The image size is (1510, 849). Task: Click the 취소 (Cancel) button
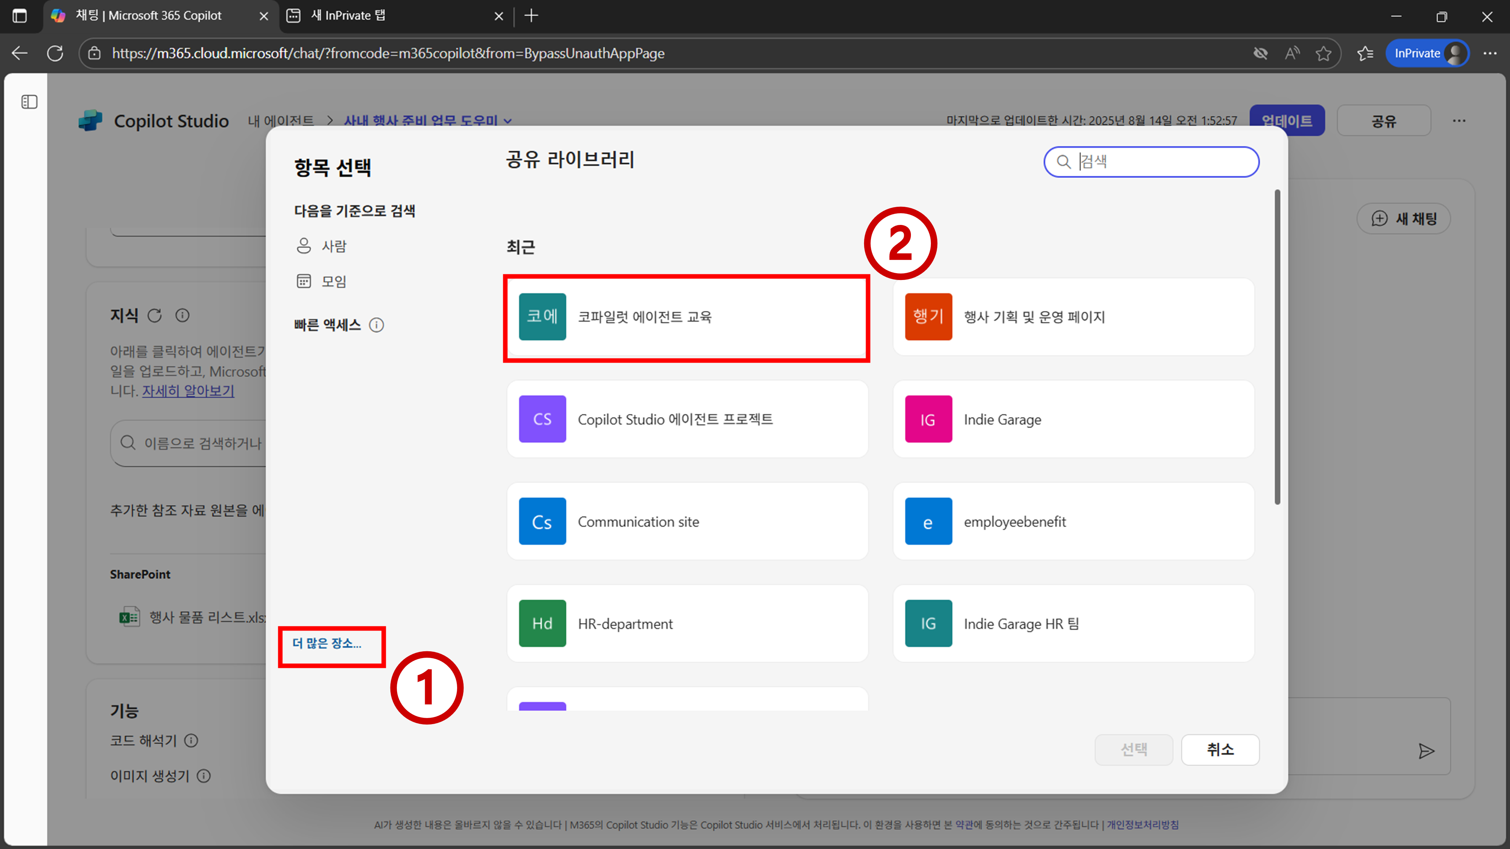(1220, 749)
